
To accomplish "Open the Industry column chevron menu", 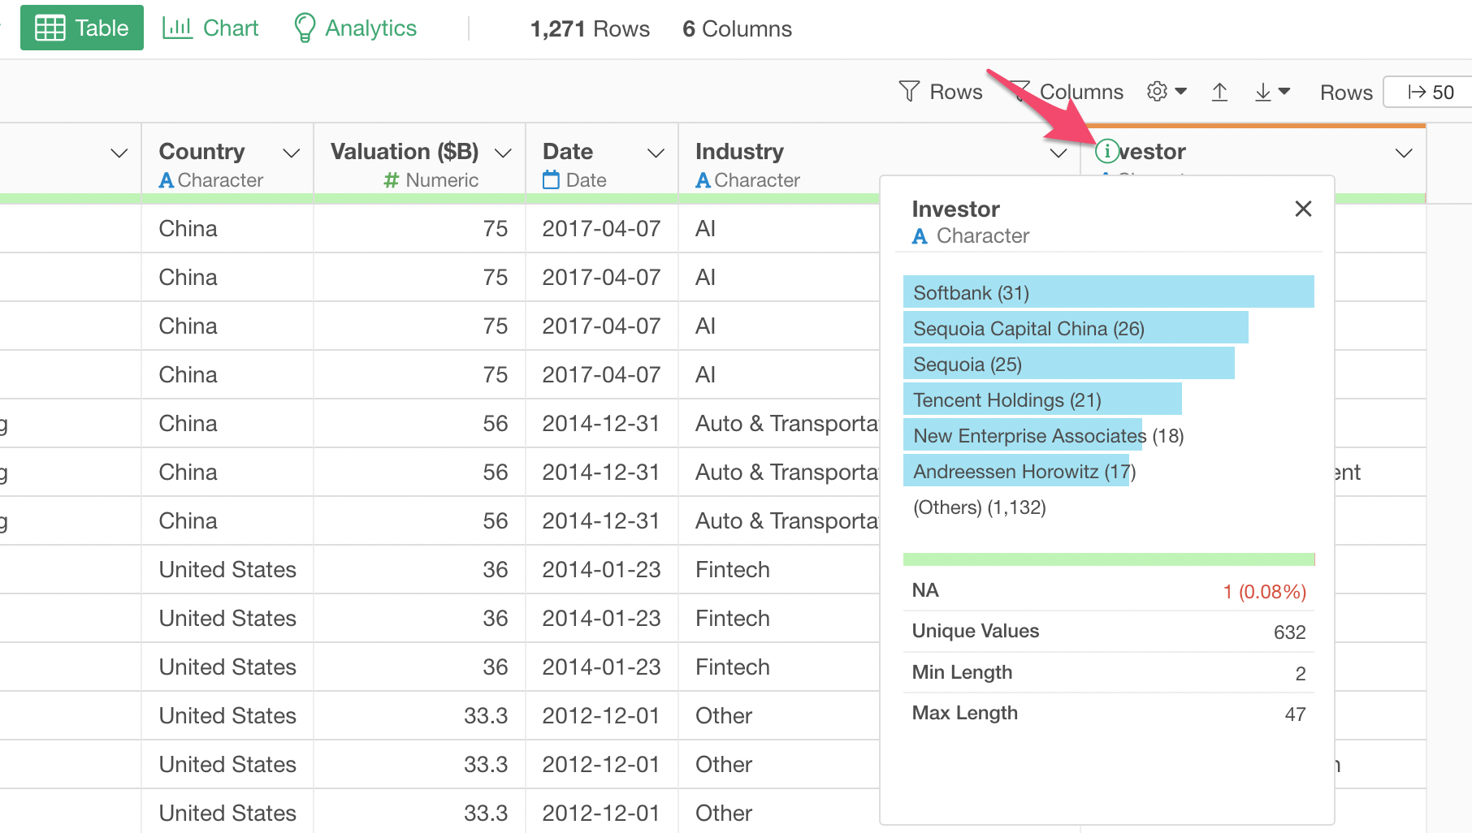I will point(1058,153).
